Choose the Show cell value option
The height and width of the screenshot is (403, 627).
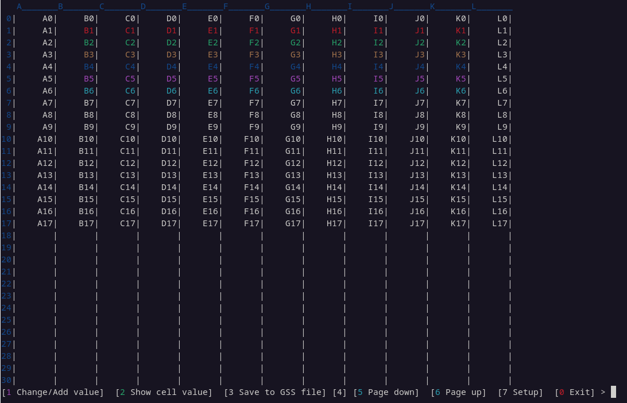point(164,392)
